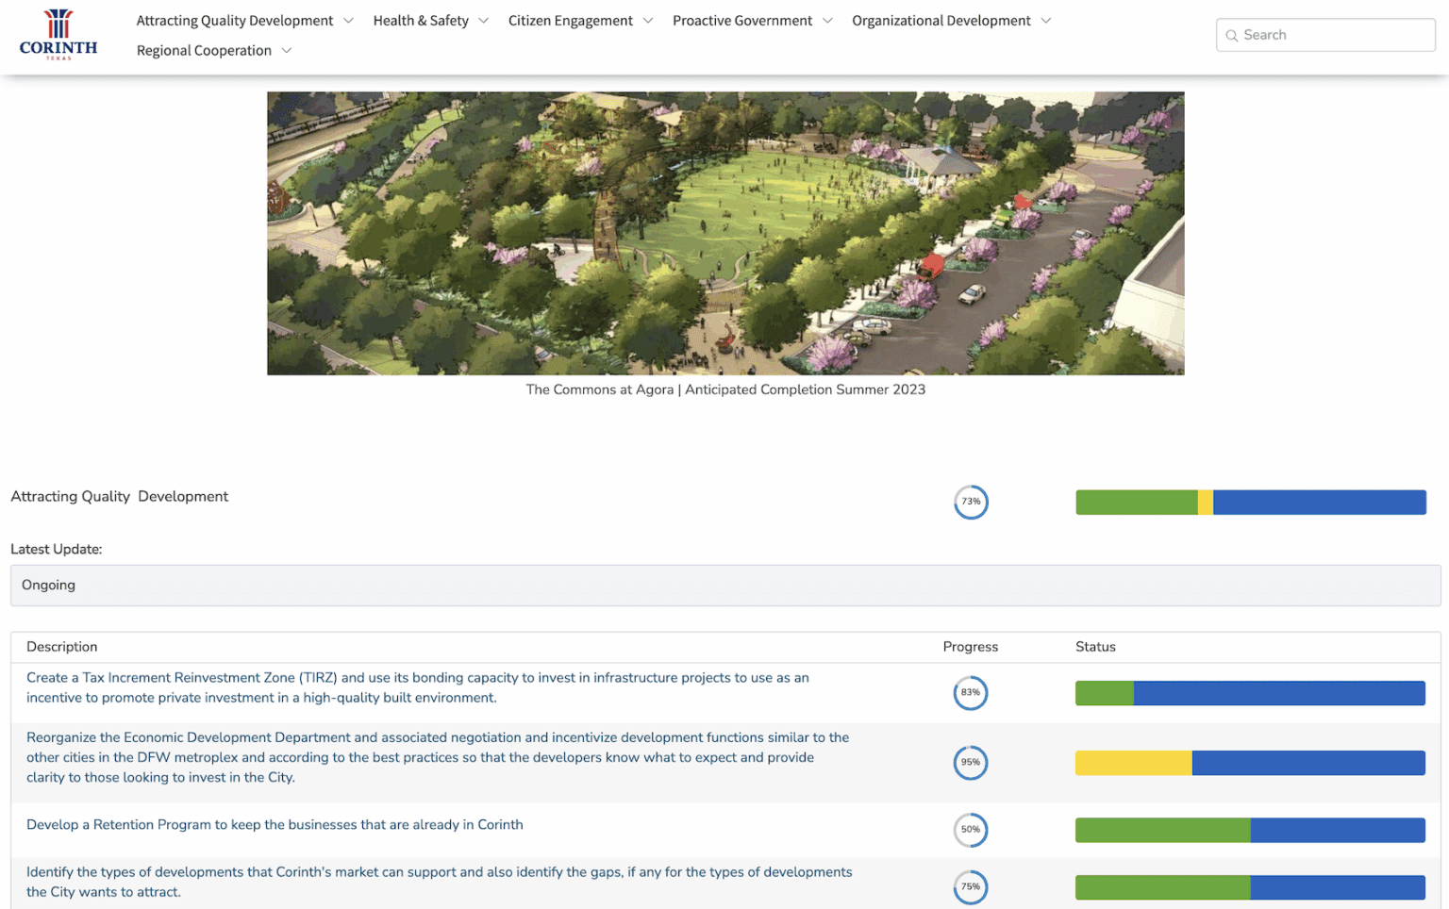The image size is (1449, 909).
Task: Click the magnifying glass search icon
Action: click(1232, 35)
